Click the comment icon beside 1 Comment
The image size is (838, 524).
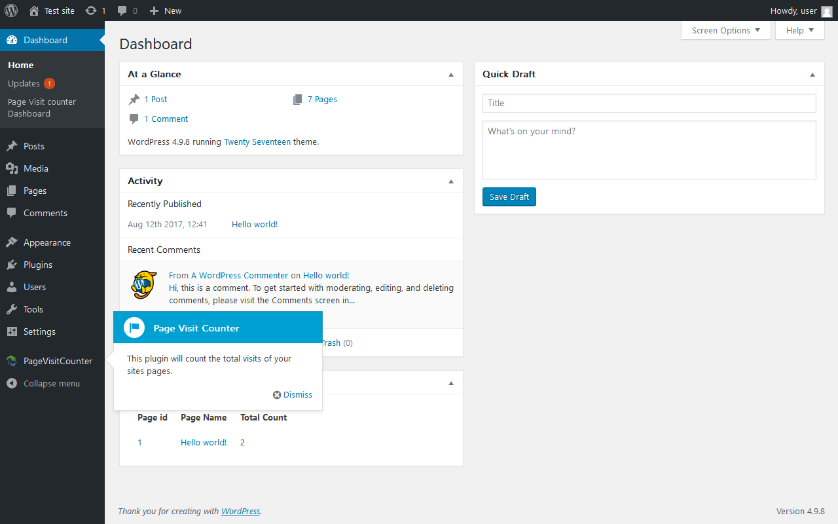[134, 119]
